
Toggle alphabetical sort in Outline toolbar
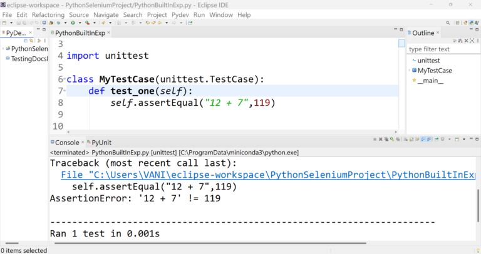tap(460, 41)
